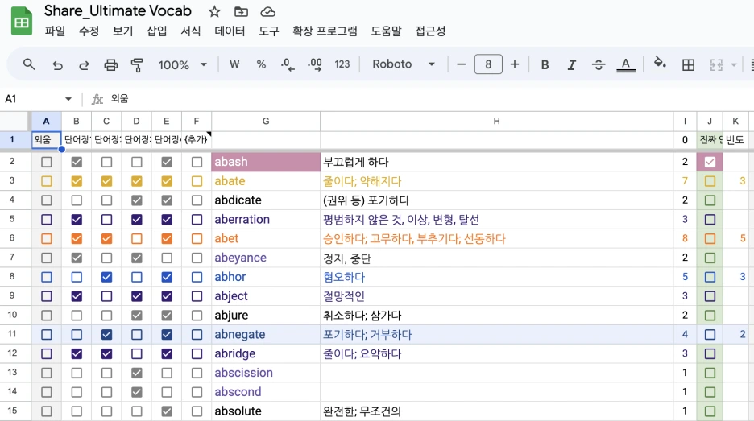Click the formula bar containing 외움
The height and width of the screenshot is (421, 754).
click(428, 99)
